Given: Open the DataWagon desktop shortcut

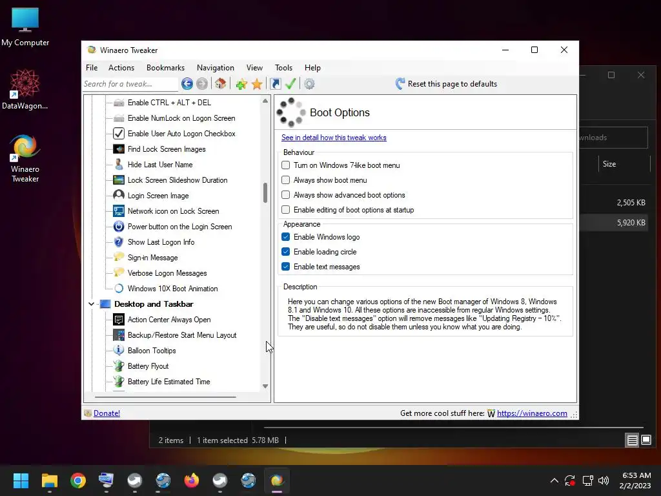Looking at the screenshot, I should point(25,89).
